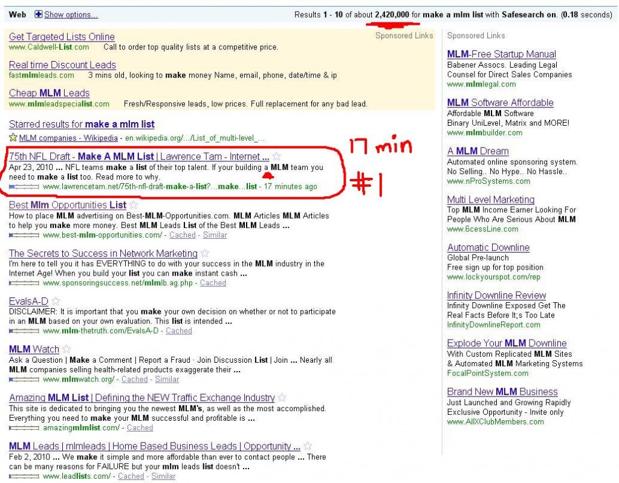Open MLM Software Affordable sponsored ad

[500, 103]
